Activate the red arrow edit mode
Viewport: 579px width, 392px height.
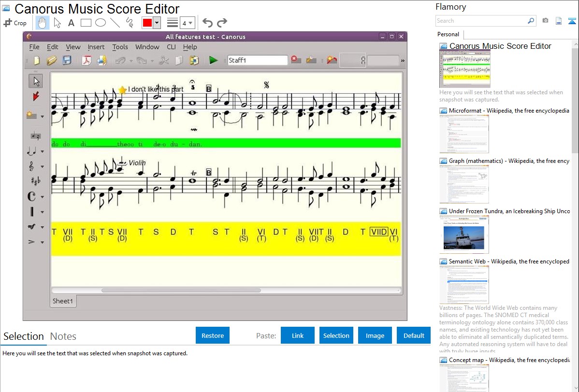(36, 97)
